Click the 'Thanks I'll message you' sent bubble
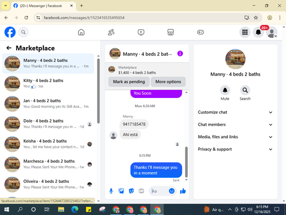The height and width of the screenshot is (215, 286). click(x=156, y=170)
